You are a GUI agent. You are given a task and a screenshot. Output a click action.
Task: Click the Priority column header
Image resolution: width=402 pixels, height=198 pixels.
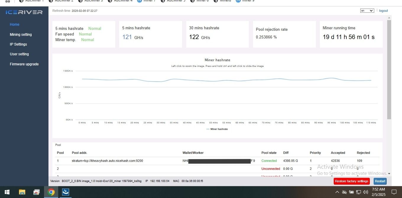[x=315, y=153]
